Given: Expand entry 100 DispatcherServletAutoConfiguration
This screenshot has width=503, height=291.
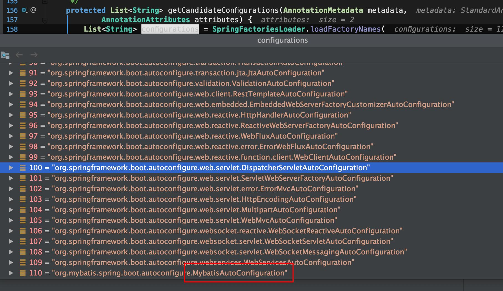Looking at the screenshot, I should [x=11, y=168].
